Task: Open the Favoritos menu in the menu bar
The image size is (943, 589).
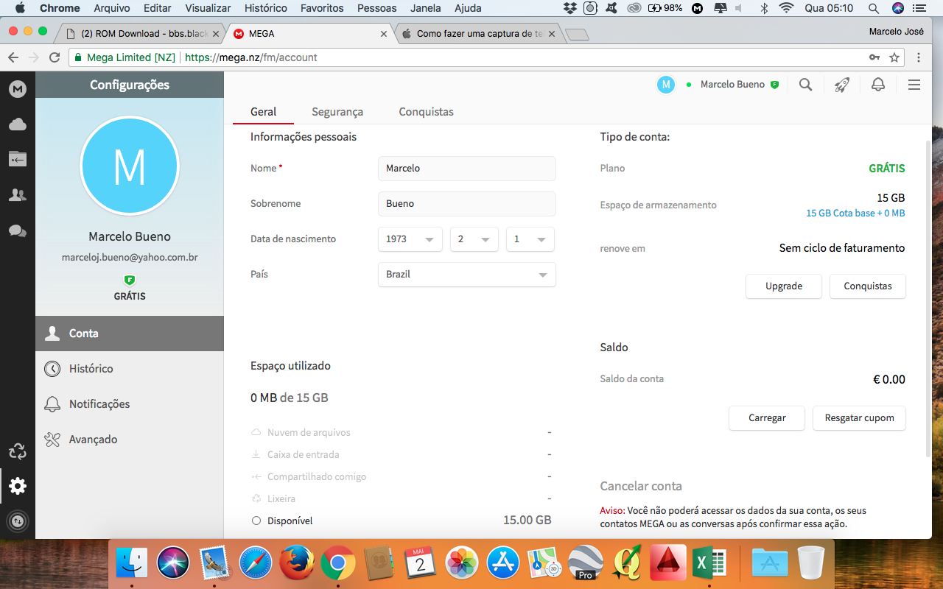Action: [x=323, y=8]
